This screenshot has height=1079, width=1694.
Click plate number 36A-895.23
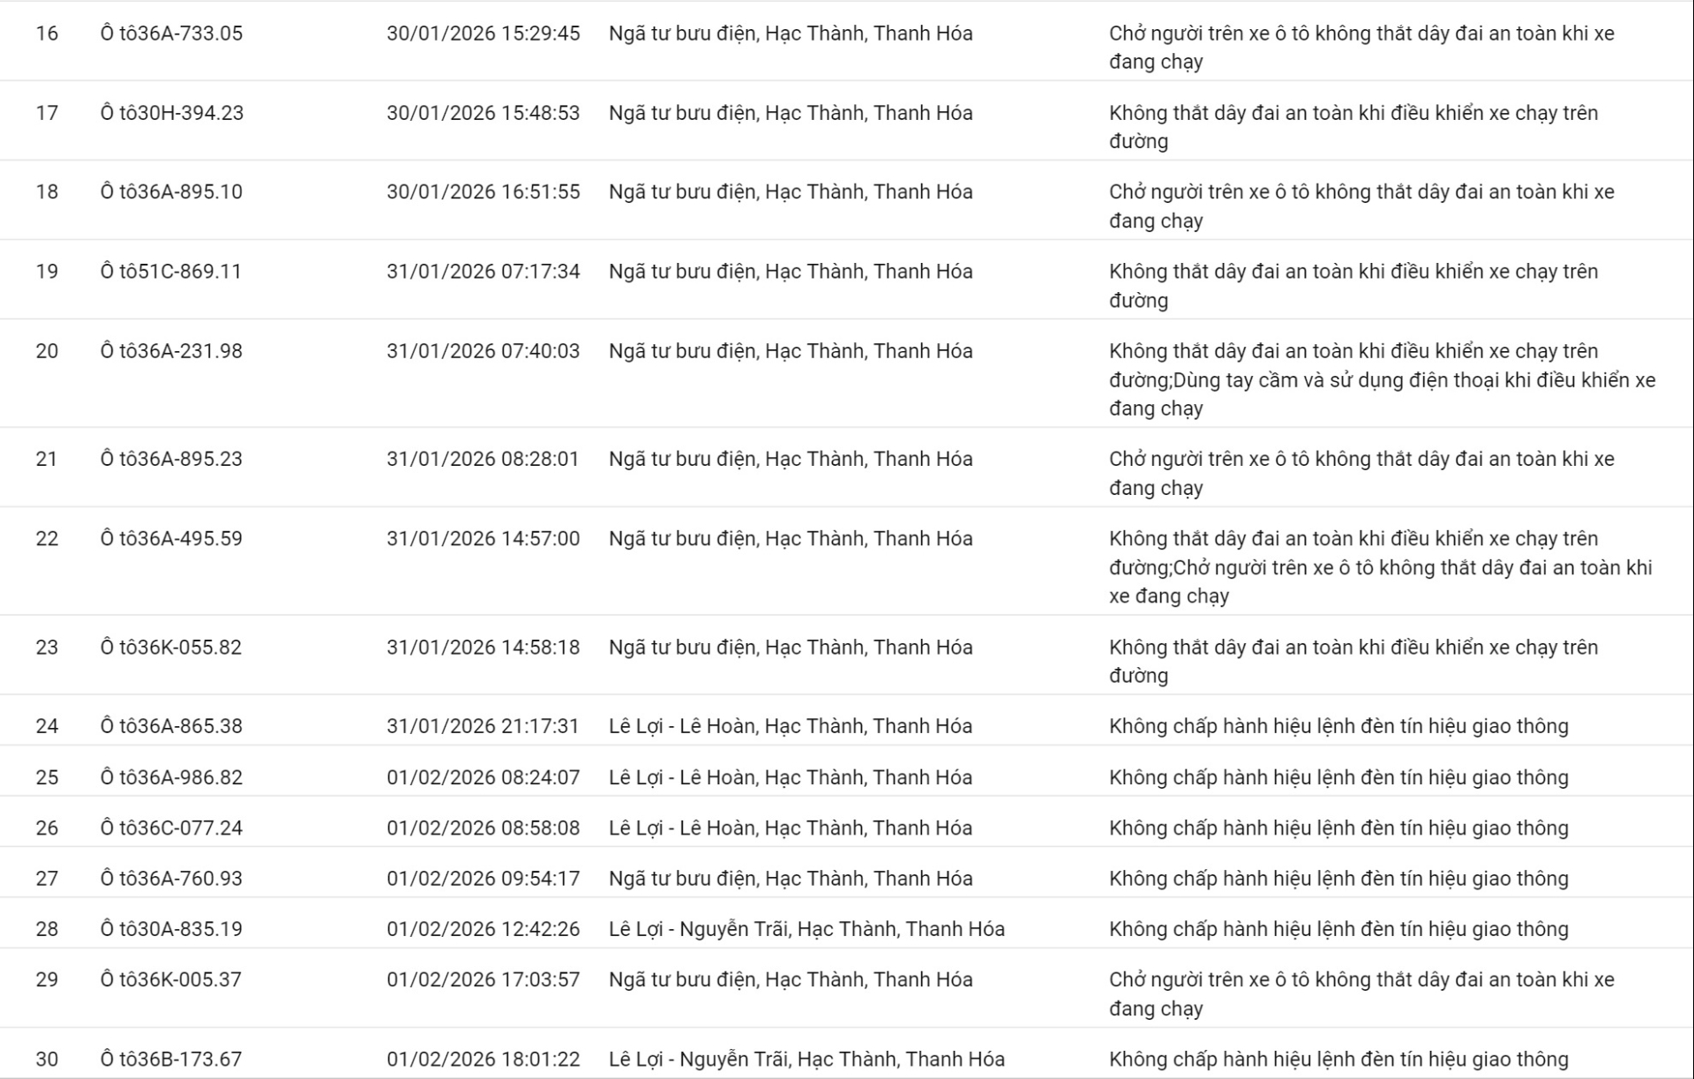[x=171, y=460]
